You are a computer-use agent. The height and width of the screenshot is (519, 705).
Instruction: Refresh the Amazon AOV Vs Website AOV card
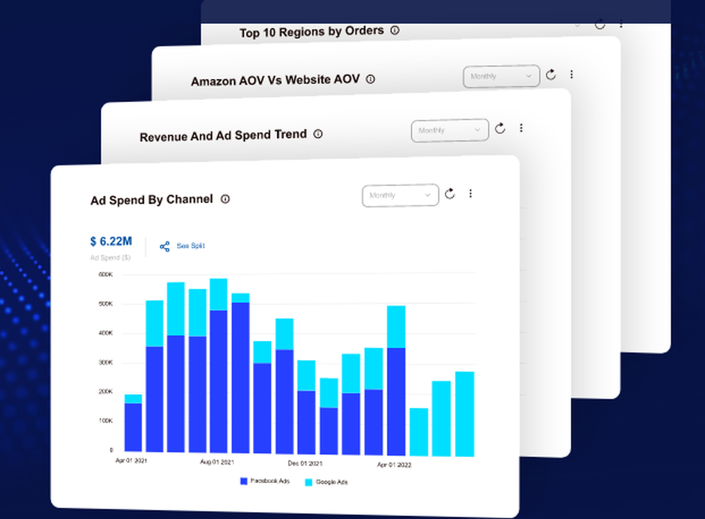click(x=551, y=75)
